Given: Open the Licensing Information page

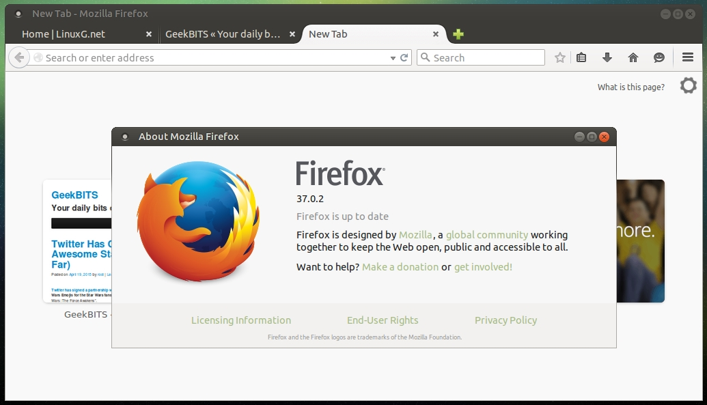Looking at the screenshot, I should coord(240,320).
